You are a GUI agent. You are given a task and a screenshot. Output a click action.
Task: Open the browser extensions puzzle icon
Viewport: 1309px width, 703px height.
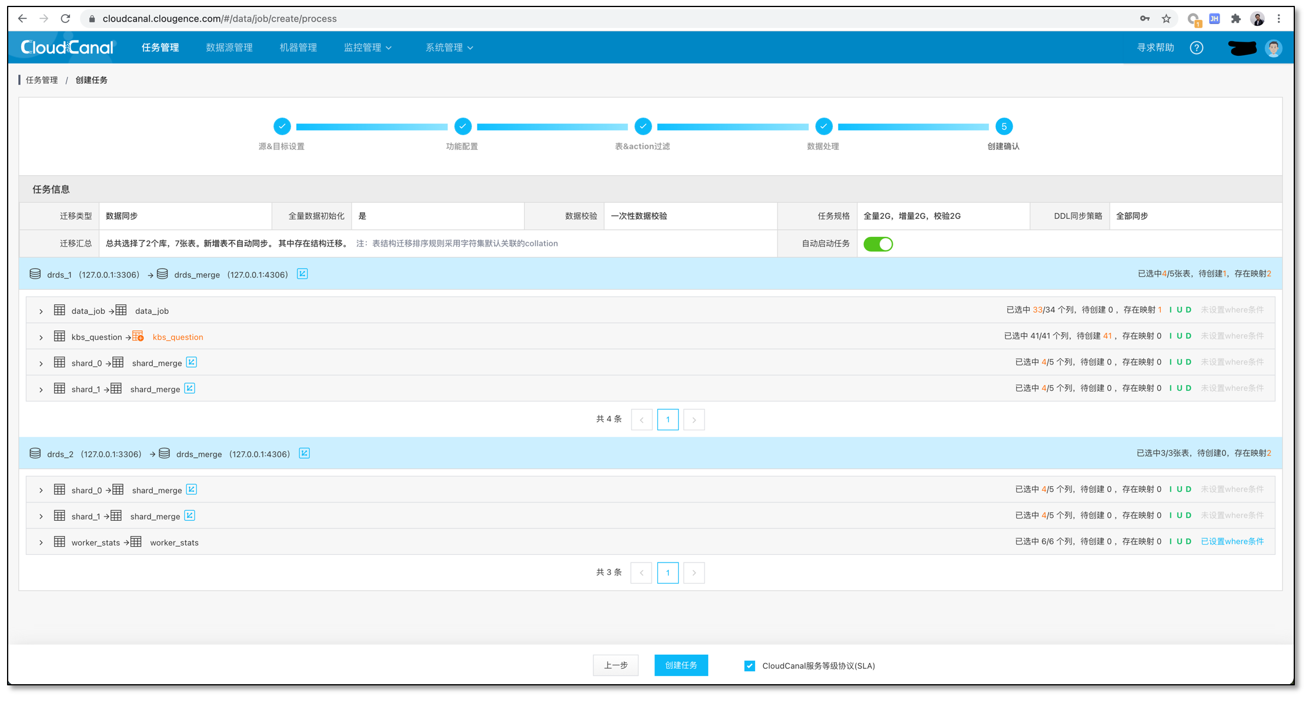click(x=1235, y=19)
